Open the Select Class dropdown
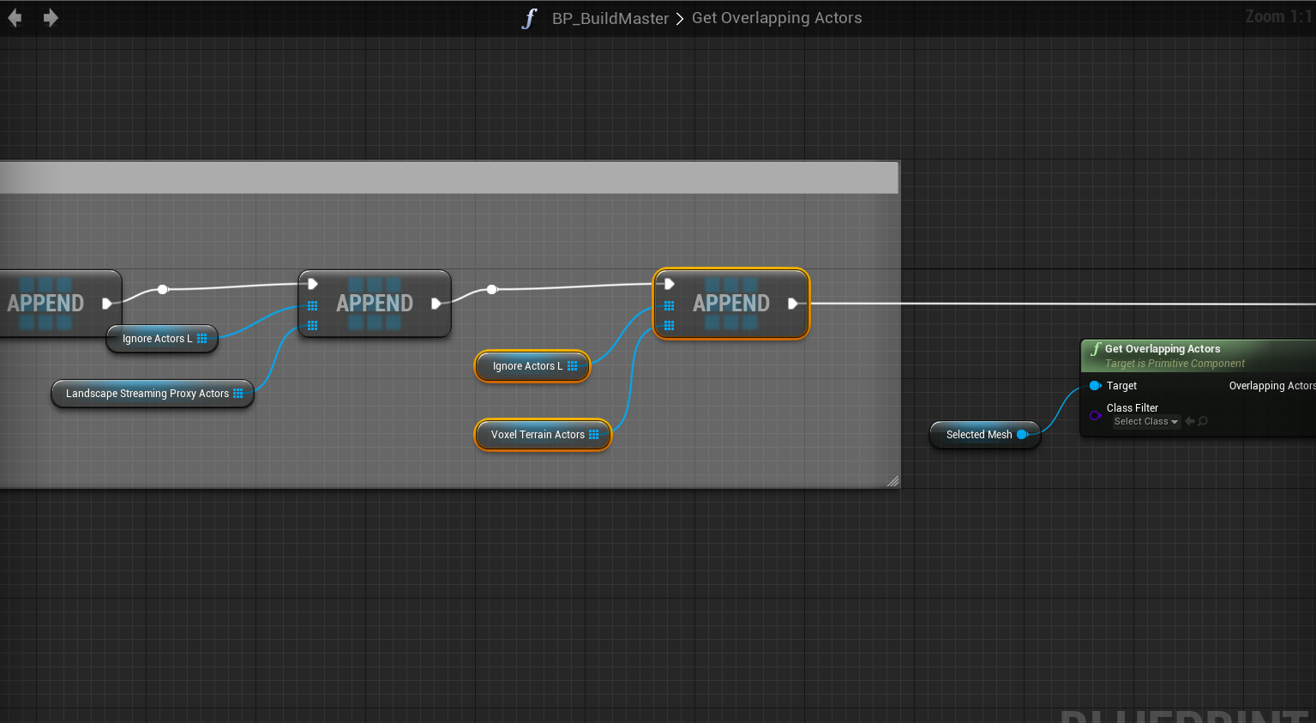This screenshot has width=1316, height=723. point(1145,421)
